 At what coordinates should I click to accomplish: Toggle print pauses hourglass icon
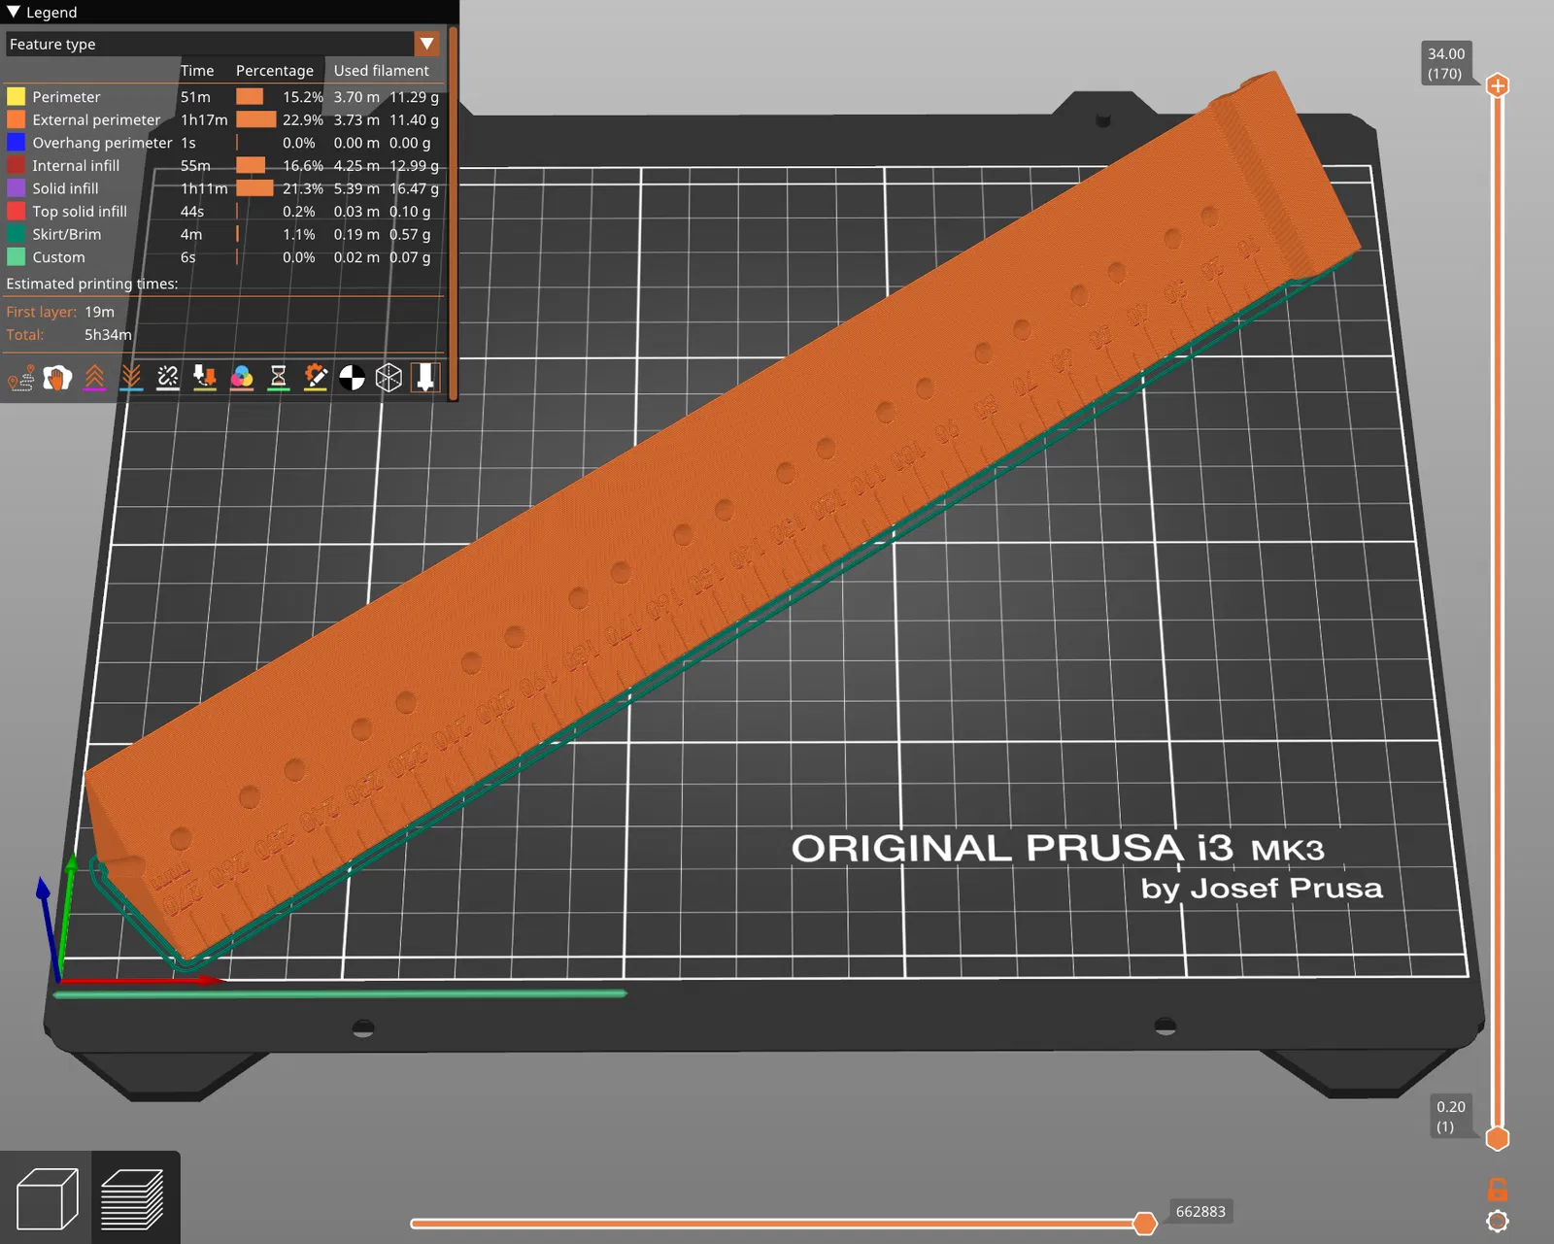(x=279, y=378)
